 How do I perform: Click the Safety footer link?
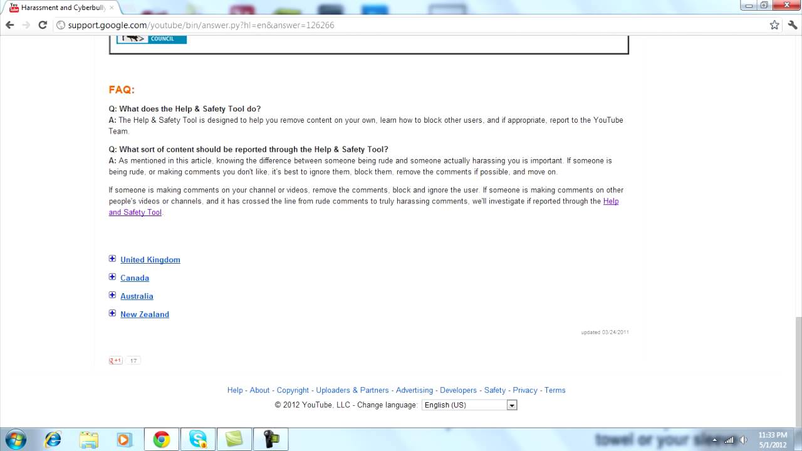[x=494, y=390]
